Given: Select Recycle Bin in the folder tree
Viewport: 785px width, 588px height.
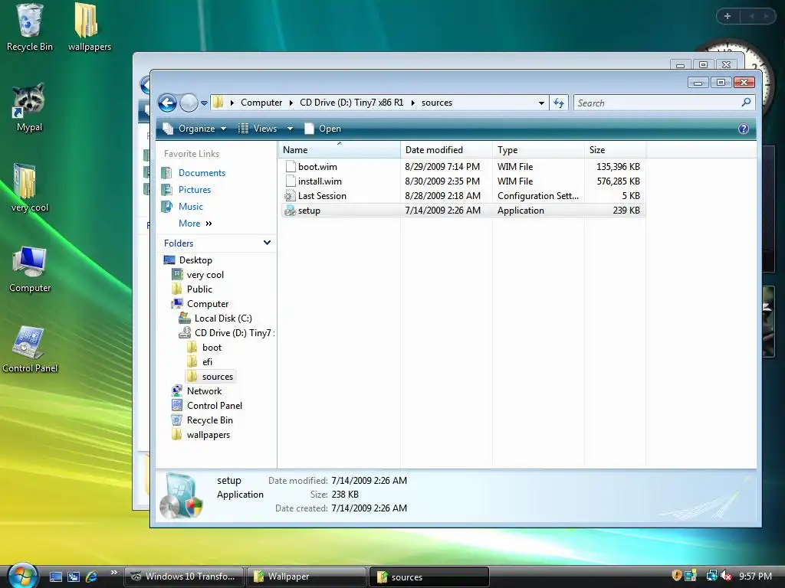Looking at the screenshot, I should pyautogui.click(x=202, y=420).
